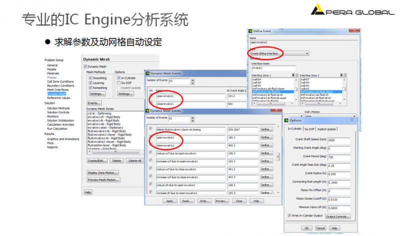This screenshot has height=236, width=400.
Task: Click Read... in Dynamic Mesh Events
Action: 187,201
